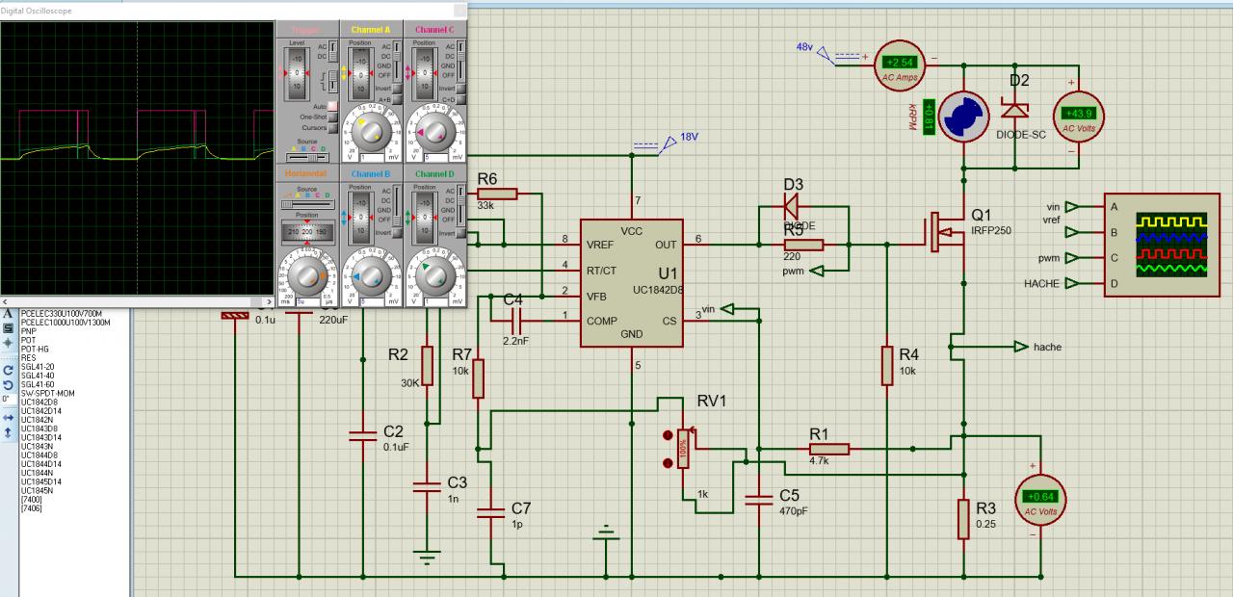The image size is (1233, 597).
Task: Adjust the Trigger source selector slider
Action: 307,158
